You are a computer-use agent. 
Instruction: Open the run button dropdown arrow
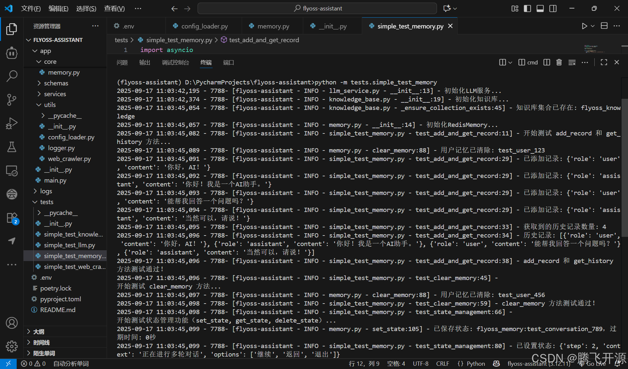point(593,26)
